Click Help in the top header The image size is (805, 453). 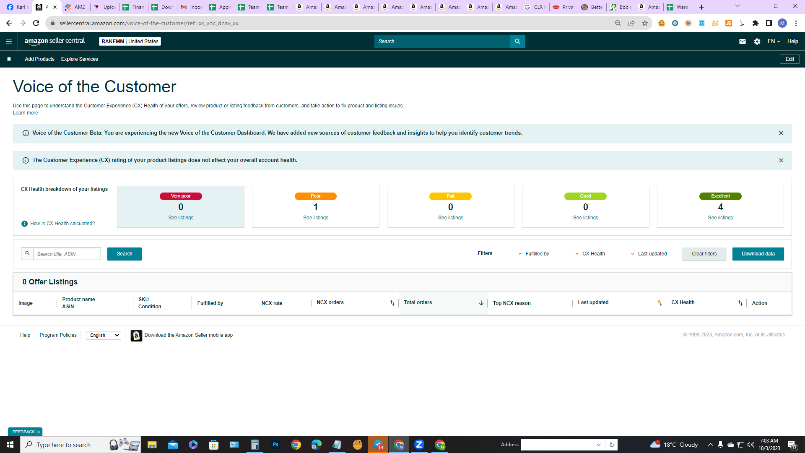(x=792, y=41)
